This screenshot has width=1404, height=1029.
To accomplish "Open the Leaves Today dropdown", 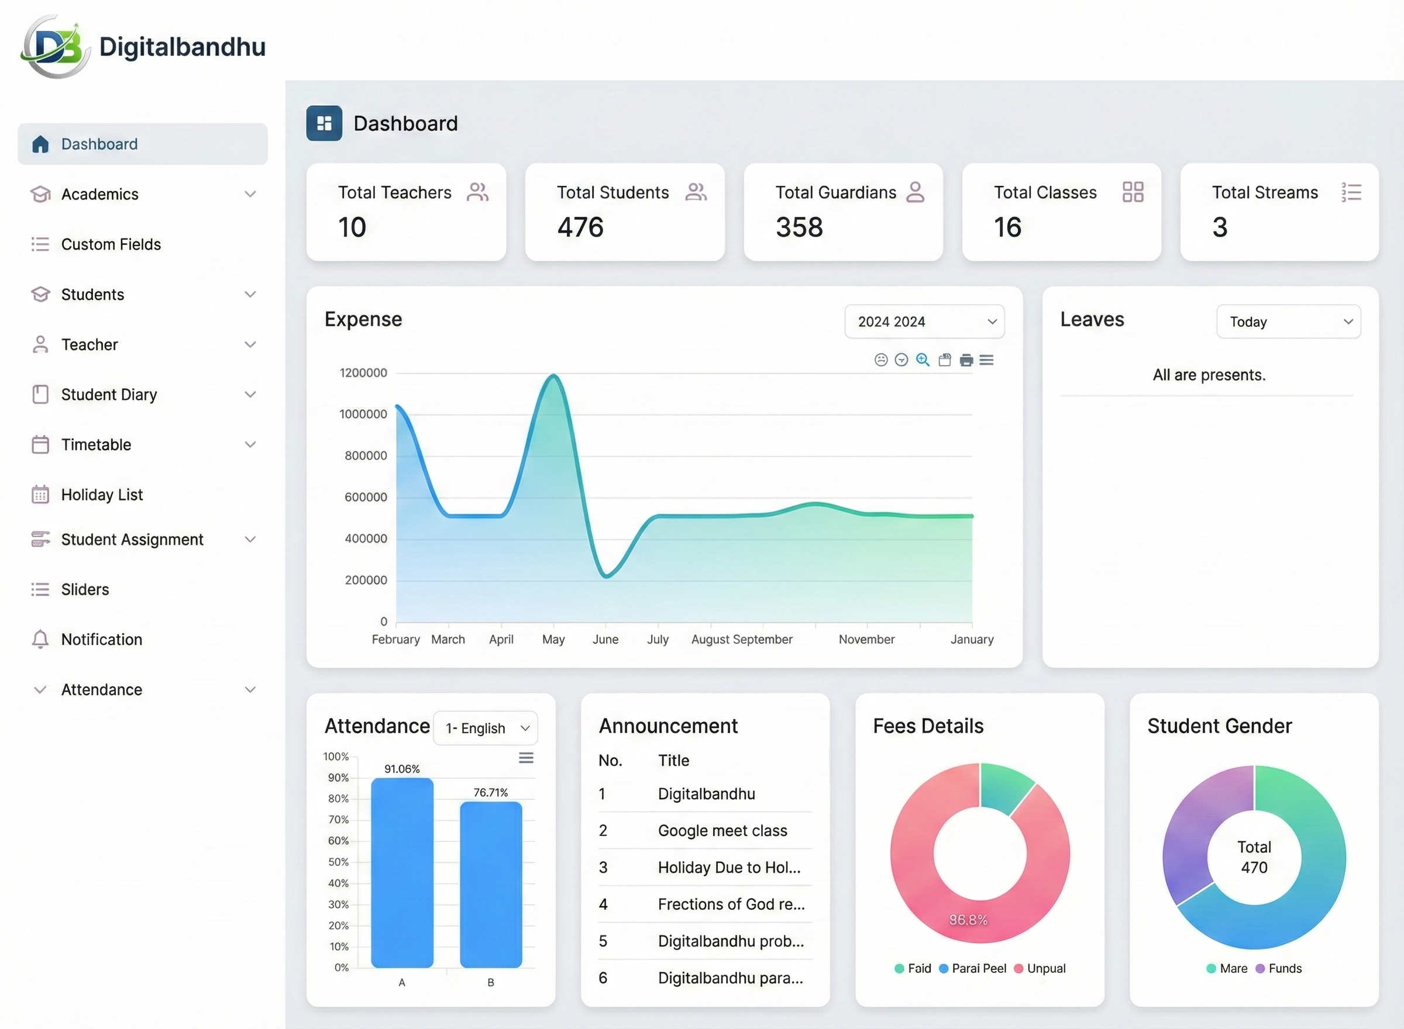I will point(1288,322).
